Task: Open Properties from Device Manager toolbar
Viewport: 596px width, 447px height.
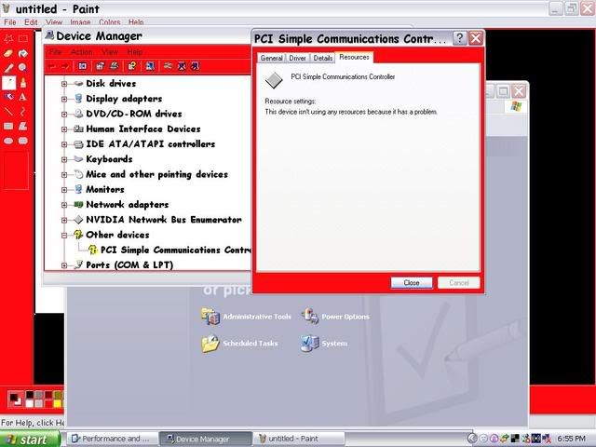Action: [x=100, y=66]
